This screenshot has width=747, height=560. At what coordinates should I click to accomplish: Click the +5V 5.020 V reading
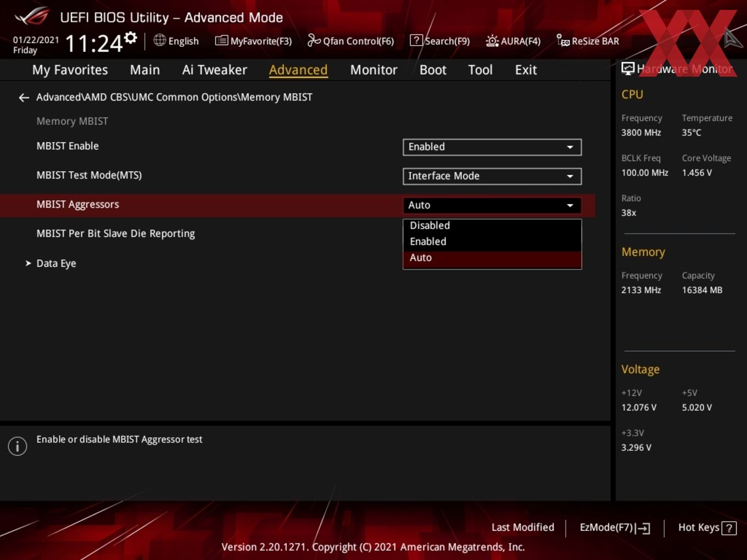(x=697, y=408)
